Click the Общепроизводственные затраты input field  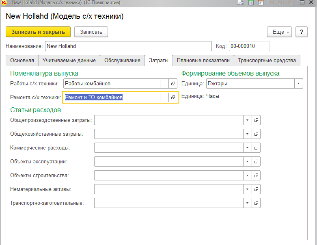(169, 120)
